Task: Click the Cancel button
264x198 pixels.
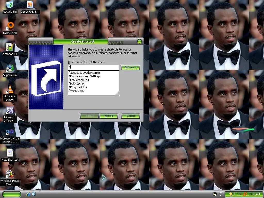Action: (x=130, y=116)
